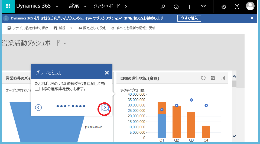Select the third tour pagination dot
The width and height of the screenshot is (260, 144).
65,106
